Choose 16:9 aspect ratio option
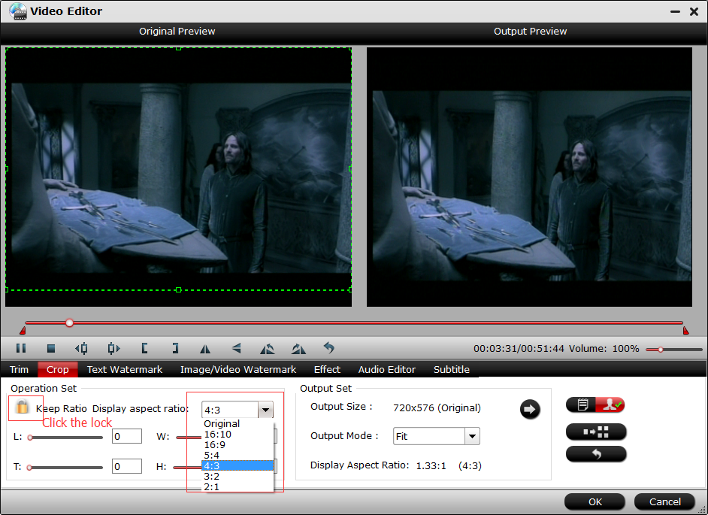 point(238,444)
